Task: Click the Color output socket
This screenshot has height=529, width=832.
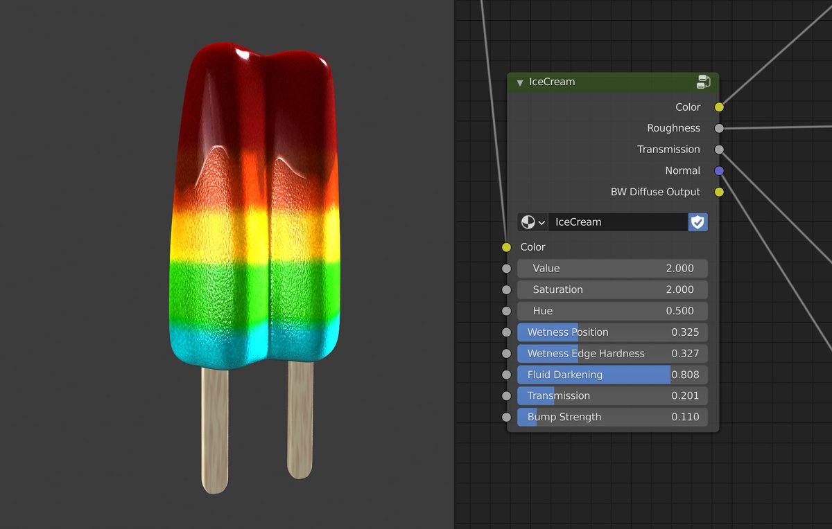Action: coord(719,107)
